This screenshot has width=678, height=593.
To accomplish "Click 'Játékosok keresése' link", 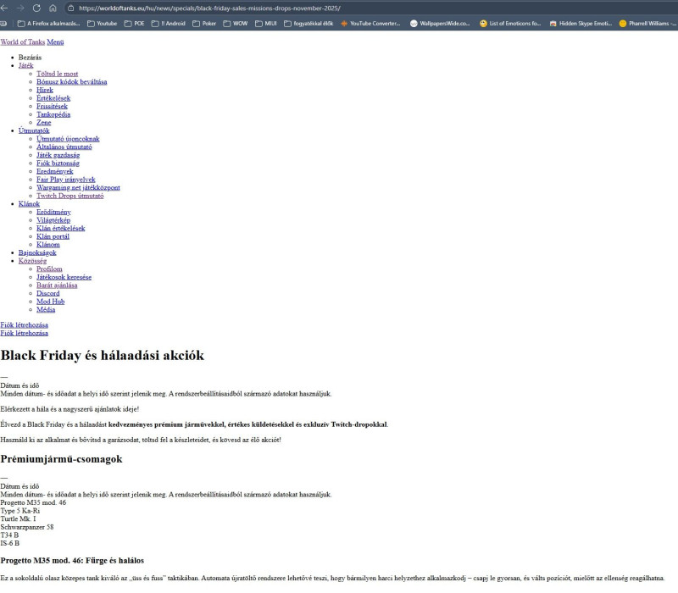I will pyautogui.click(x=64, y=277).
